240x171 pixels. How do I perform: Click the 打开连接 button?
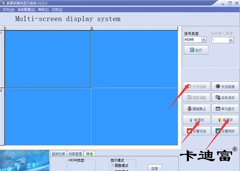[197, 86]
